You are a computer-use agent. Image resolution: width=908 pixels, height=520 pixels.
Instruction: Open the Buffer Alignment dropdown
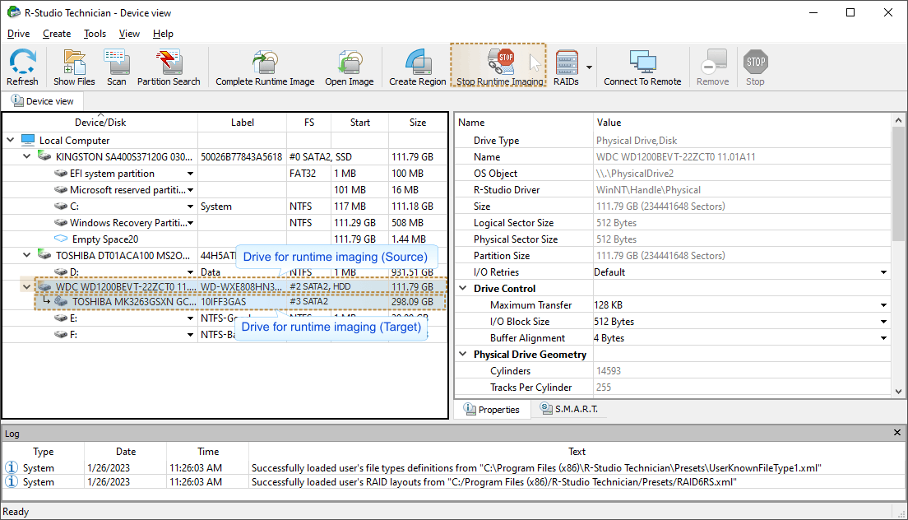pyautogui.click(x=883, y=338)
